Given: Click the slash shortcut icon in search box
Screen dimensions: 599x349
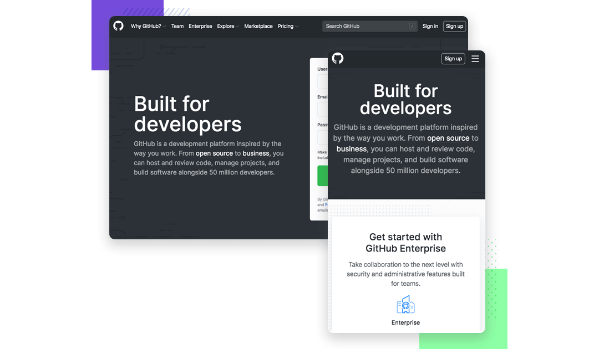Looking at the screenshot, I should click(x=412, y=27).
